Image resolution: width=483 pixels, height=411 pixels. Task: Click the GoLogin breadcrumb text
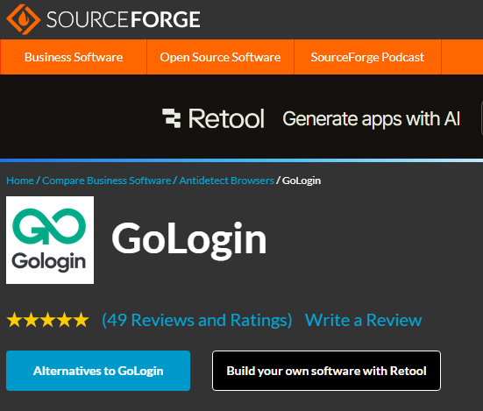[302, 181]
